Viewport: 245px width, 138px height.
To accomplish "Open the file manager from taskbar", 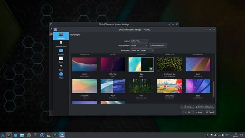I will tap(22, 135).
